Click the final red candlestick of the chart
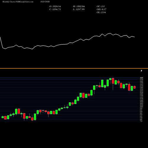Viewport: 148px width, 148px height. (x=134, y=87)
